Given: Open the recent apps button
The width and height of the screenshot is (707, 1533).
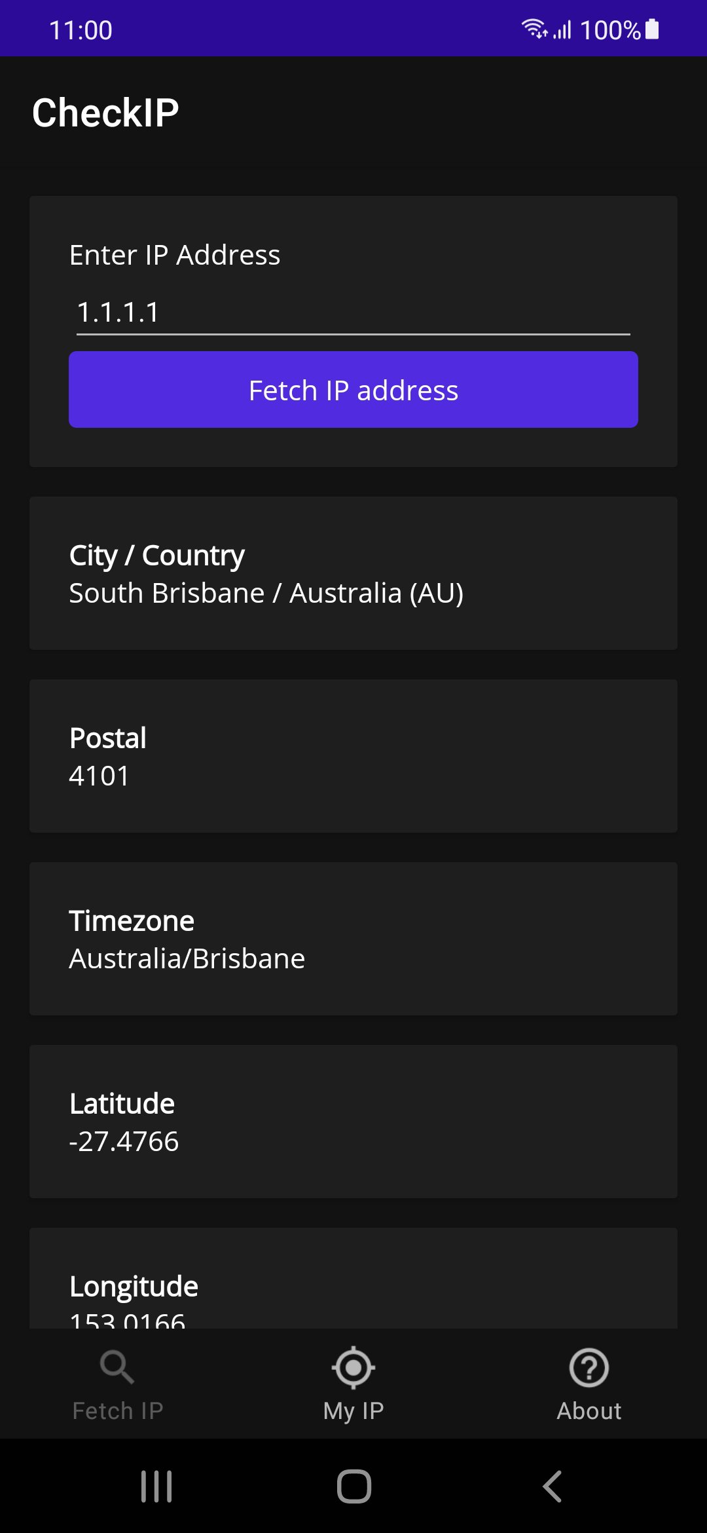Looking at the screenshot, I should click(156, 1486).
